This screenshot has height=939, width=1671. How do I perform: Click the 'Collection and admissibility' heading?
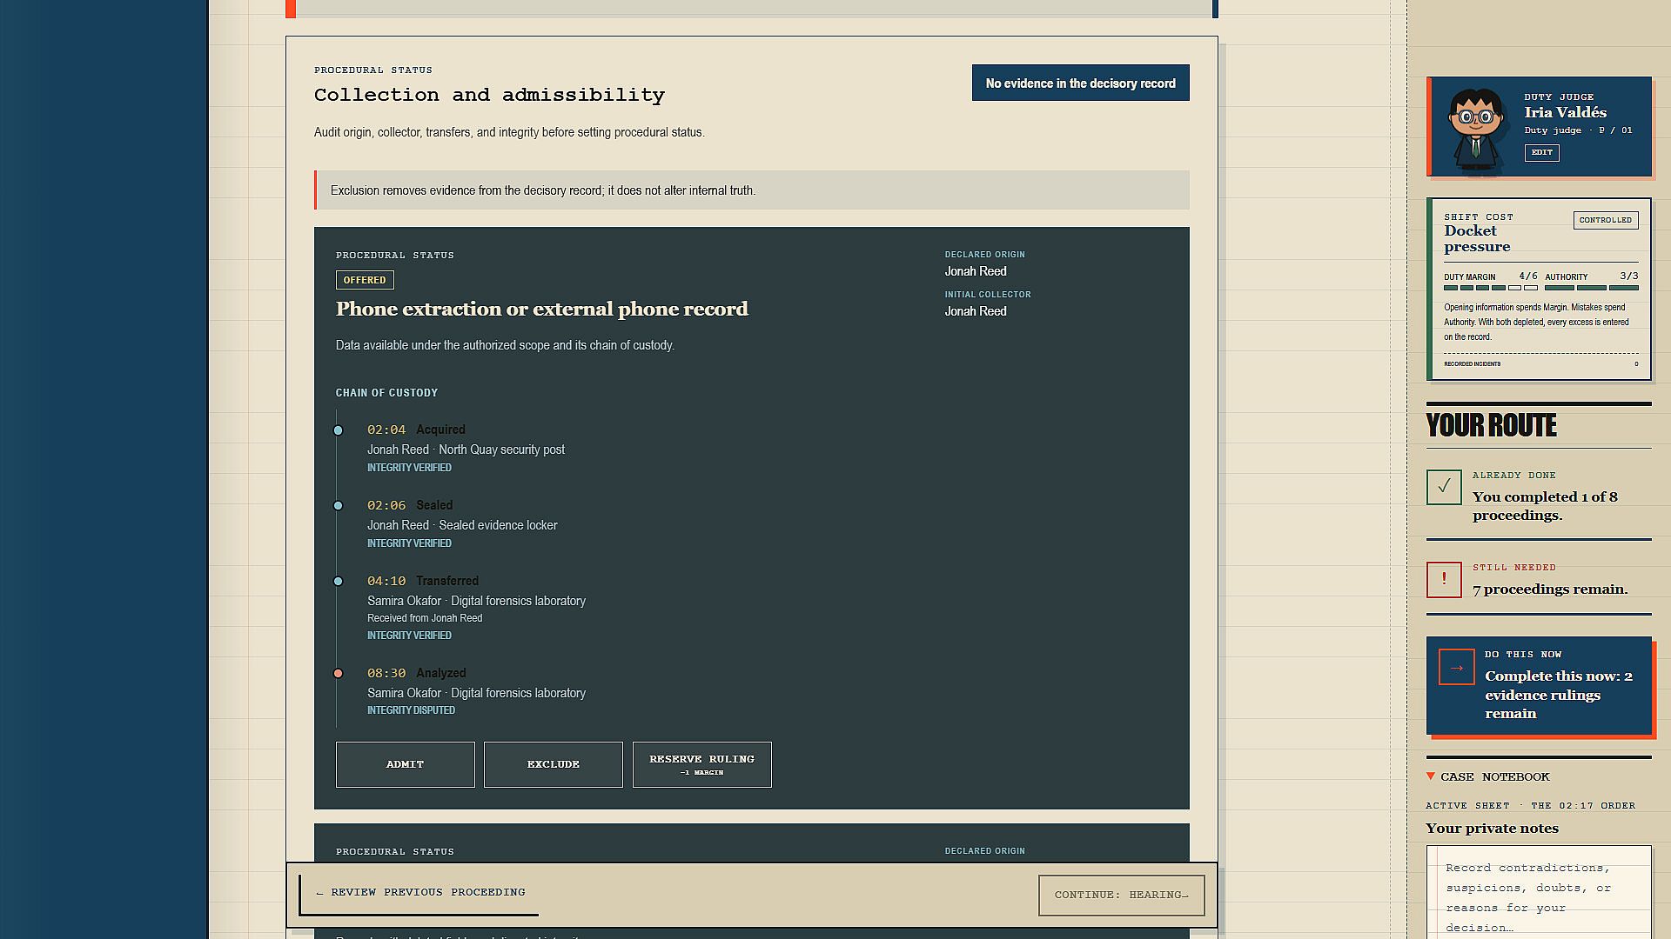pyautogui.click(x=489, y=95)
